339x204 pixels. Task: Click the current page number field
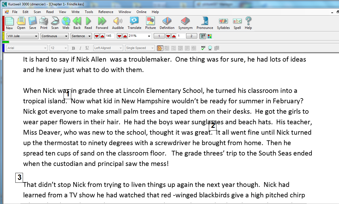tap(181, 36)
